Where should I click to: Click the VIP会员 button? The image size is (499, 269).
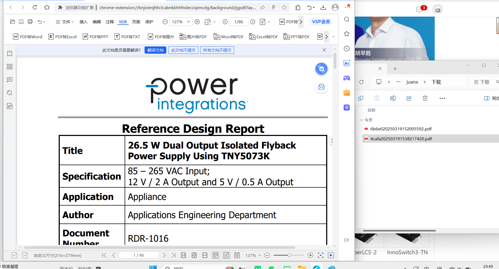coord(321,22)
